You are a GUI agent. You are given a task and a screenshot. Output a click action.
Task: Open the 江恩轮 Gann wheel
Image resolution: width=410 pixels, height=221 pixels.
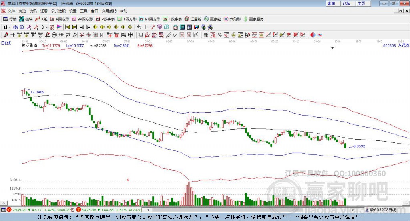click(x=193, y=19)
